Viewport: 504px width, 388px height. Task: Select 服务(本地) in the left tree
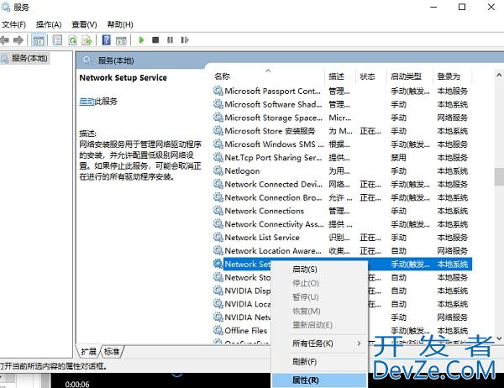click(x=29, y=58)
